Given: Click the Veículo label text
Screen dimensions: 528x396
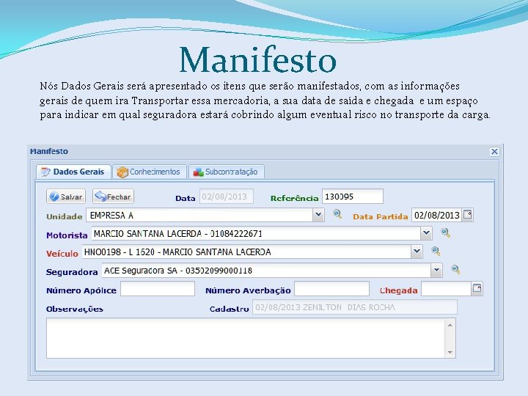Looking at the screenshot, I should point(62,254).
